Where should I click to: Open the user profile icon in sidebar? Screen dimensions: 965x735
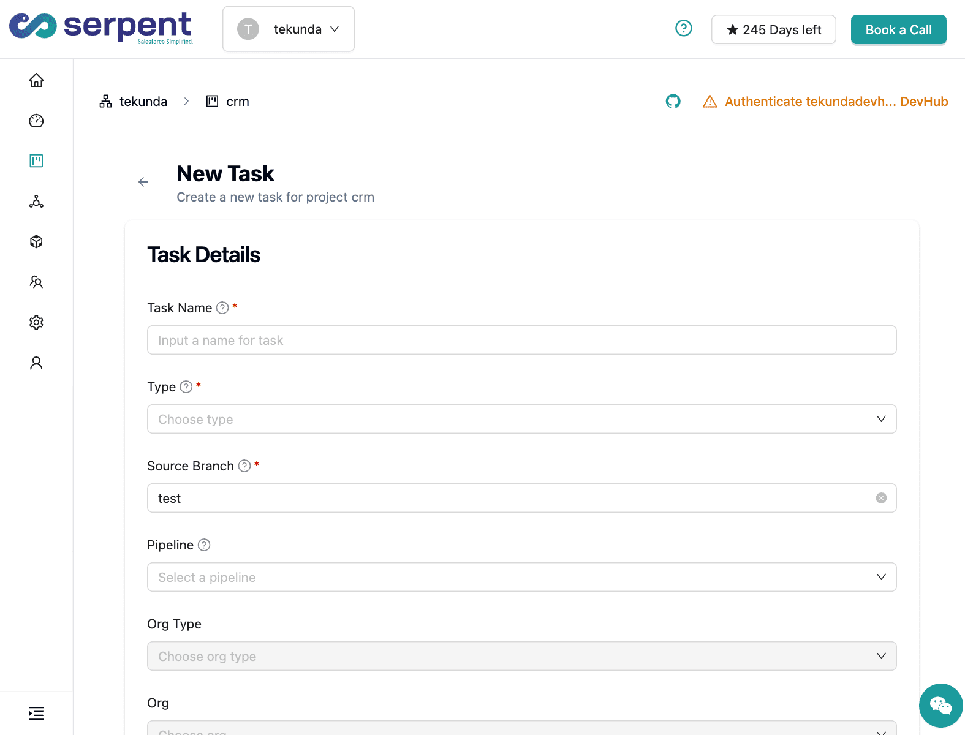tap(36, 363)
